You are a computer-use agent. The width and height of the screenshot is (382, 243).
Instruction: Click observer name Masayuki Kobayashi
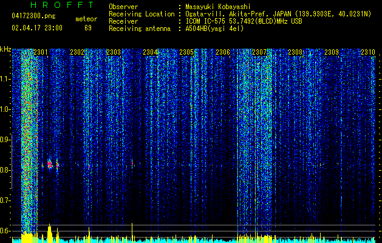point(218,7)
